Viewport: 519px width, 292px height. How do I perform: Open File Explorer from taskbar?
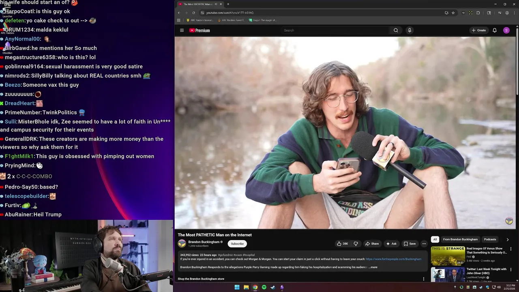pyautogui.click(x=246, y=288)
